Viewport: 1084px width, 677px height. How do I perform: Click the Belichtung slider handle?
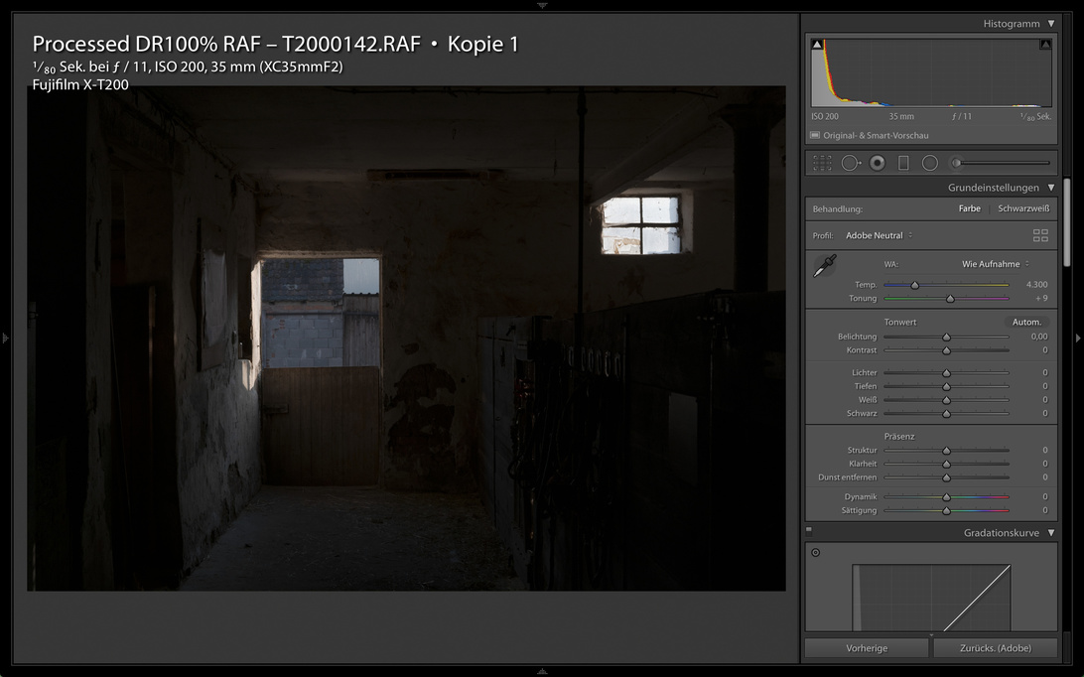click(946, 338)
